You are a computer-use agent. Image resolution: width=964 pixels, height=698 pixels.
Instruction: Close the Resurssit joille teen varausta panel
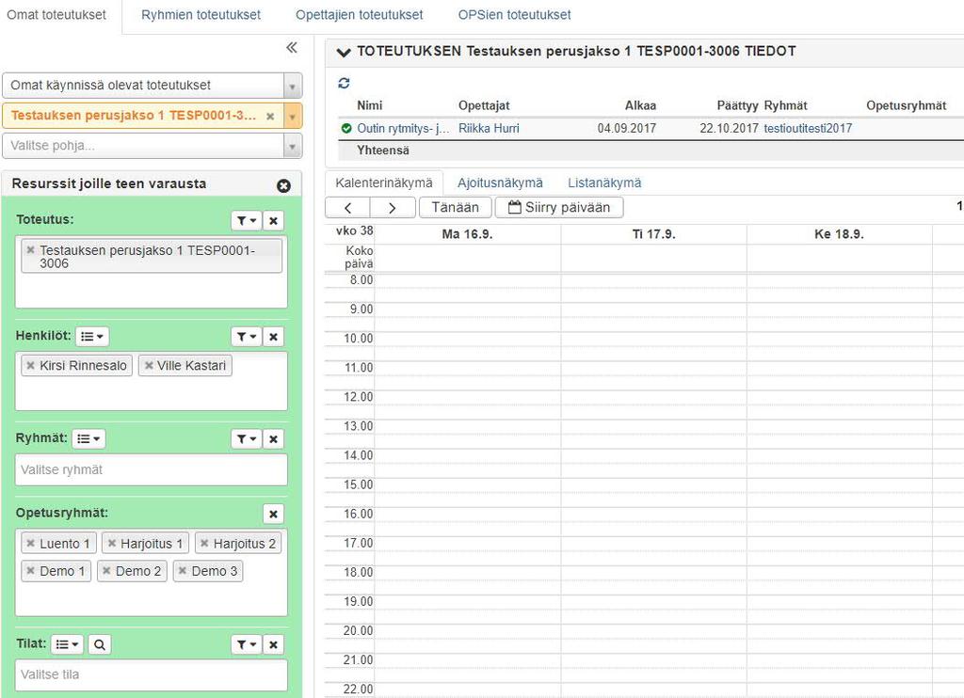tap(283, 185)
